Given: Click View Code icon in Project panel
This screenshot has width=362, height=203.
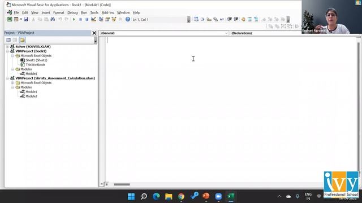Looking at the screenshot, I should coord(8,40).
